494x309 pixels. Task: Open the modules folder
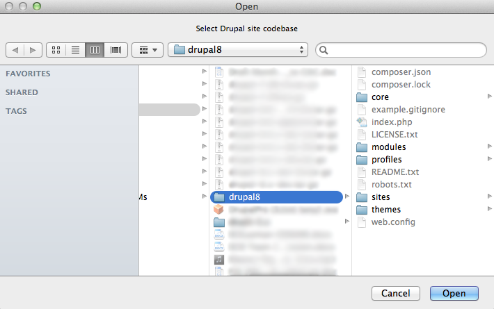[x=388, y=147]
